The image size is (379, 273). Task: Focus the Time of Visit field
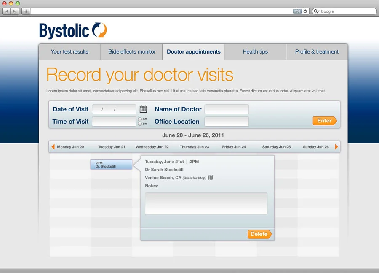pos(114,122)
